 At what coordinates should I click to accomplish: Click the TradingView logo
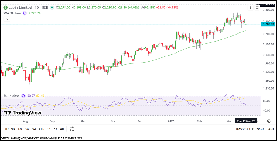tap(23, 113)
